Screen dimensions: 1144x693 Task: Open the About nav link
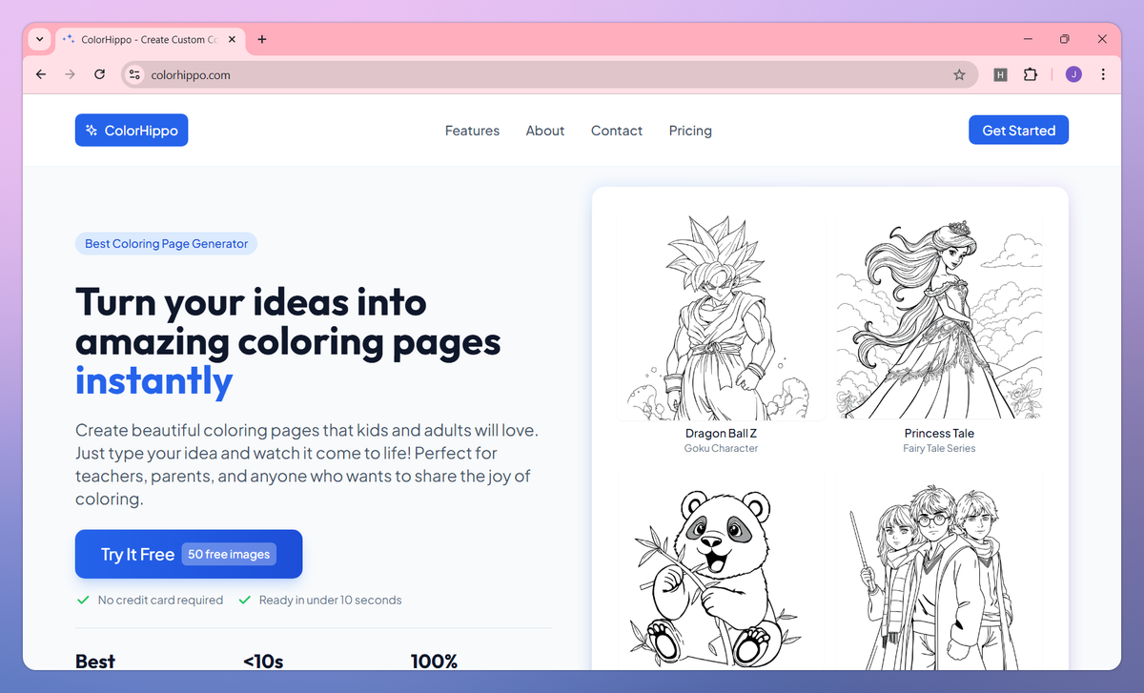[x=545, y=131]
